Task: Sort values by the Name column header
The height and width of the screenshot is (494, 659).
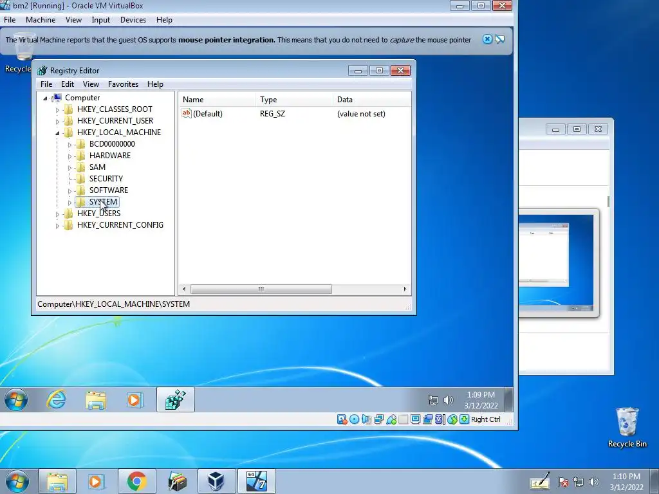Action: (217, 100)
